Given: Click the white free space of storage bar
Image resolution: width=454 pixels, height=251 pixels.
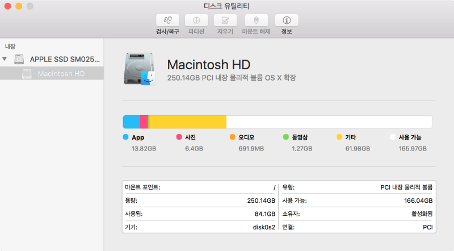Looking at the screenshot, I should click(329, 122).
